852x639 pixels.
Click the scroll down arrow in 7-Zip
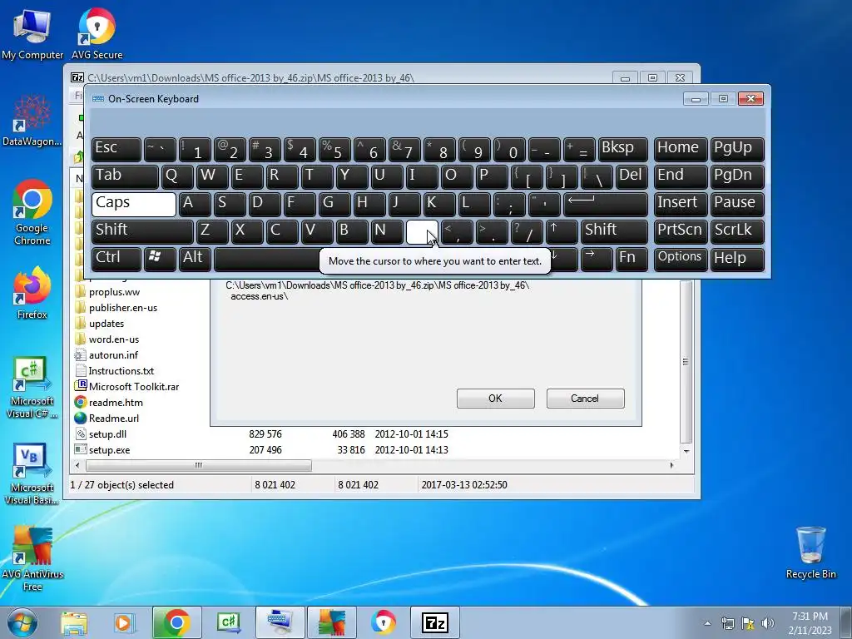[686, 451]
